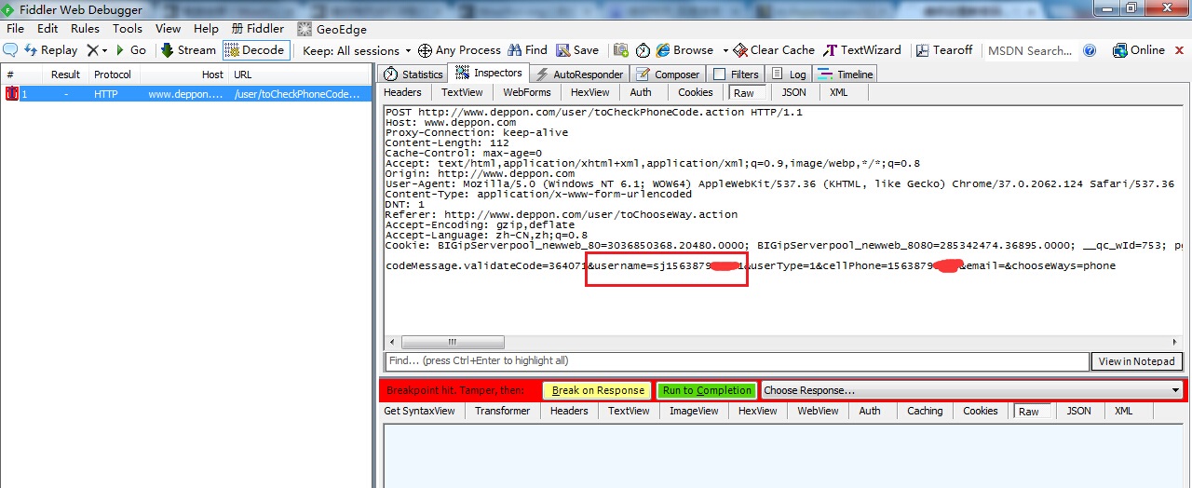Switch to the Timeline tab
1192x488 pixels.
[846, 75]
